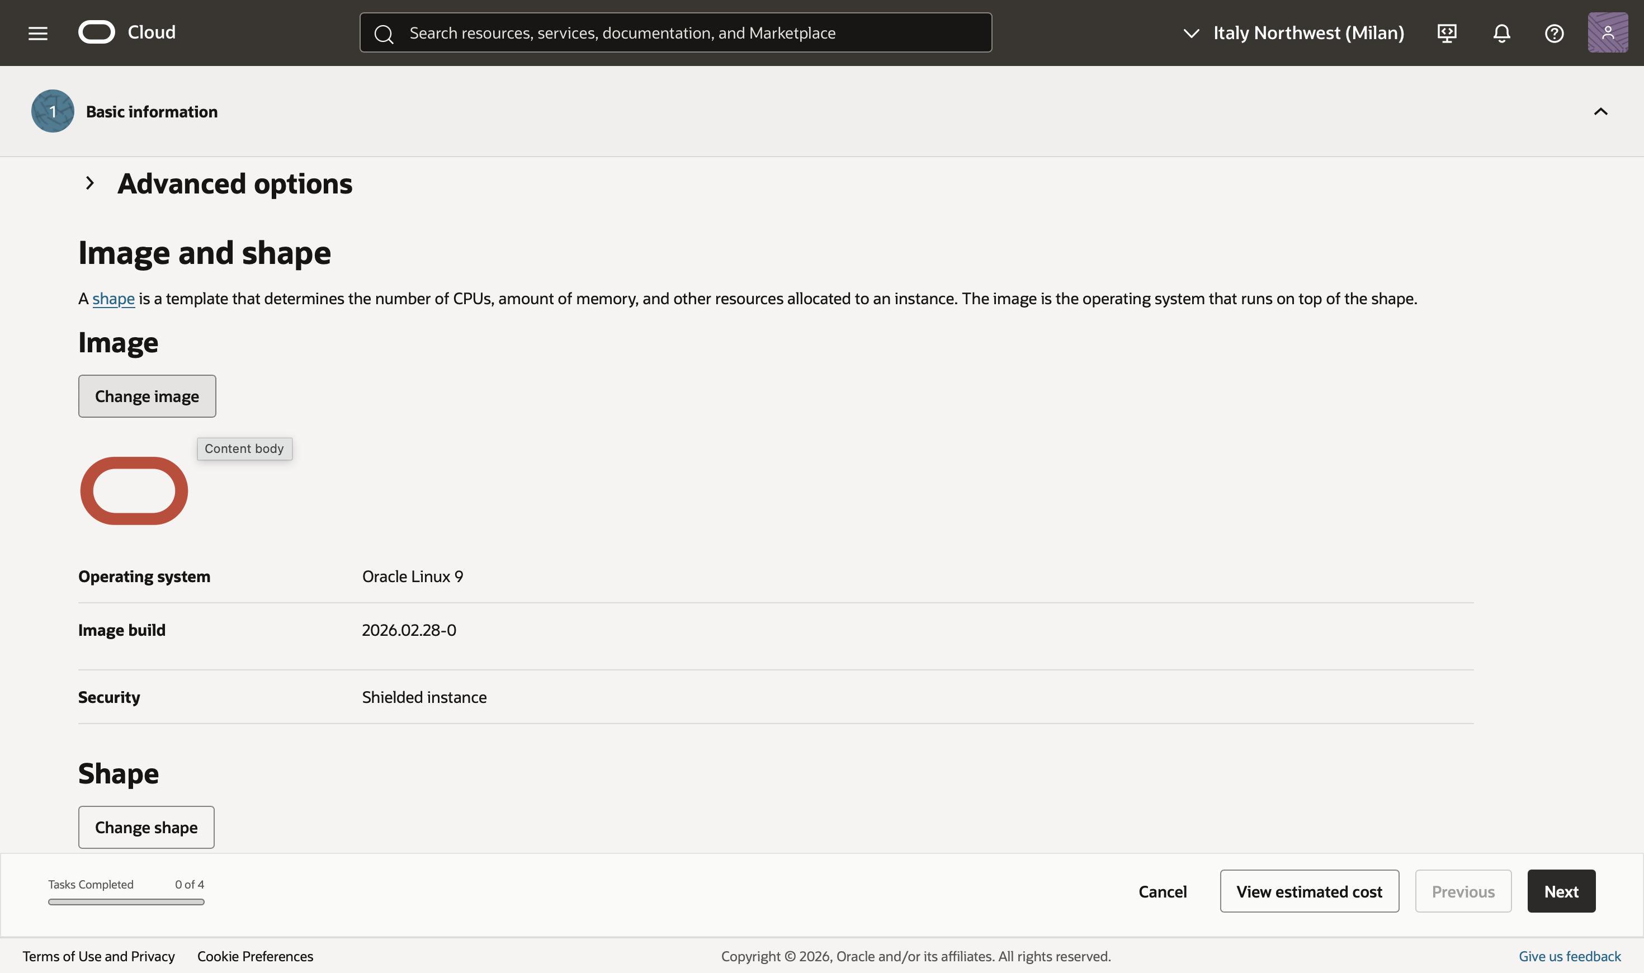
Task: Expand the Advanced options section
Action: pyautogui.click(x=90, y=183)
